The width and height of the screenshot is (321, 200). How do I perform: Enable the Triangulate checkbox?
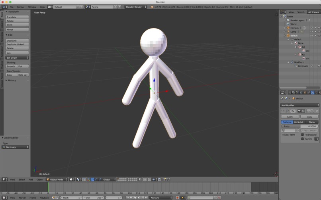[x=302, y=135]
